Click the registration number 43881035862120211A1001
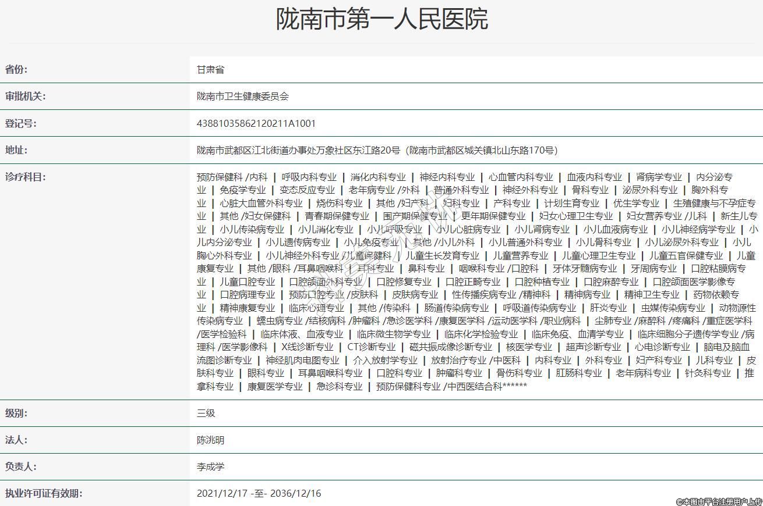The height and width of the screenshot is (506, 763). click(x=256, y=123)
